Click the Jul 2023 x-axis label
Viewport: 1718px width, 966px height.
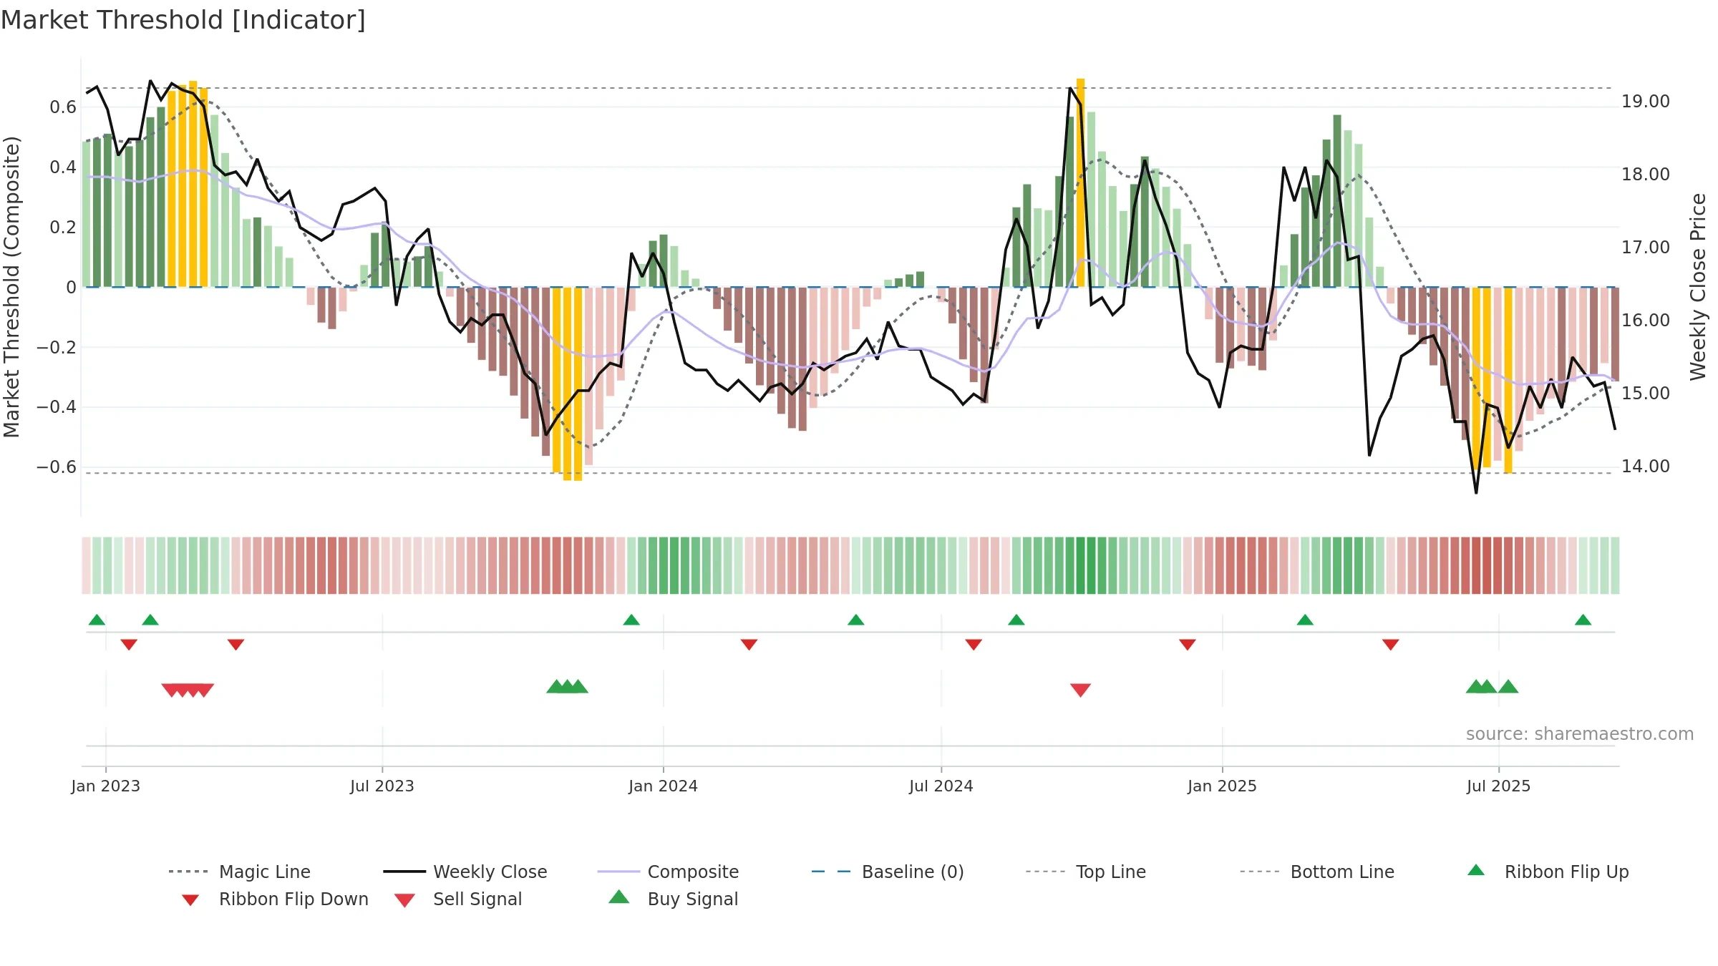pos(382,786)
